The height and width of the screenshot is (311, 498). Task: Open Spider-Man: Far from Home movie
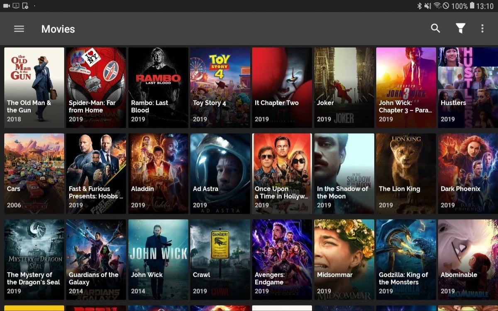coord(96,87)
